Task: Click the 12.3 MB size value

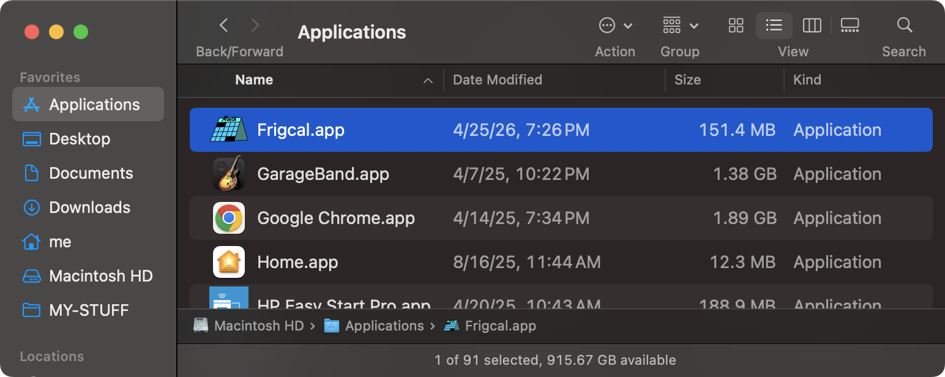Action: click(x=742, y=262)
